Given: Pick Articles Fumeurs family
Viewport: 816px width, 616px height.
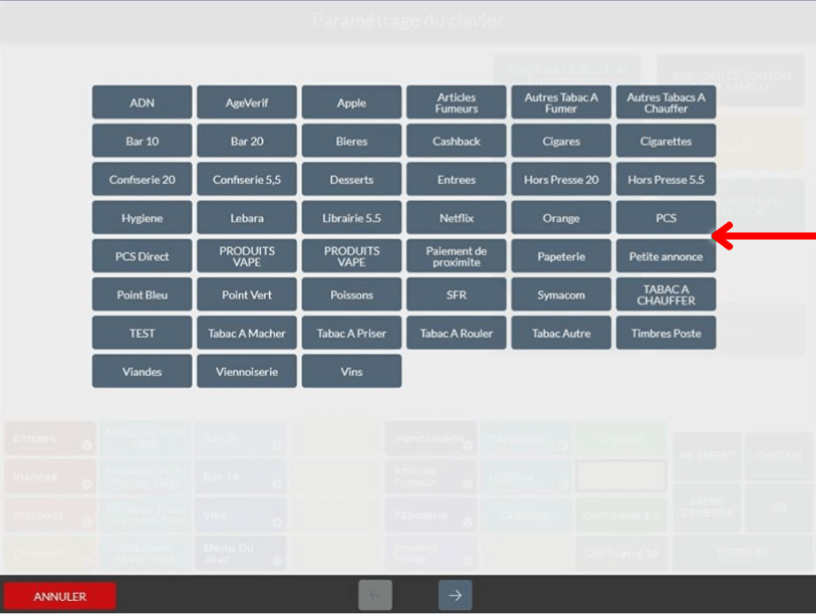Looking at the screenshot, I should [457, 103].
